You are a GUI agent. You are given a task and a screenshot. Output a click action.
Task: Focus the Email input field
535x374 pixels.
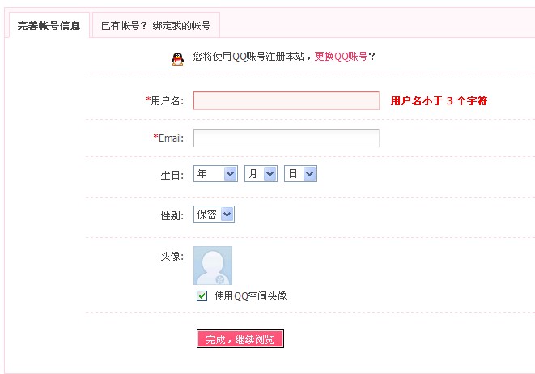click(287, 138)
